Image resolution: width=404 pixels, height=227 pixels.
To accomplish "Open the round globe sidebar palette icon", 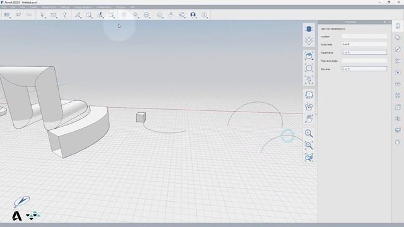I will tap(398, 95).
